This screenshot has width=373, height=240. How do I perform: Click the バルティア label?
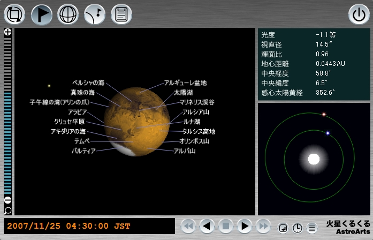83,151
